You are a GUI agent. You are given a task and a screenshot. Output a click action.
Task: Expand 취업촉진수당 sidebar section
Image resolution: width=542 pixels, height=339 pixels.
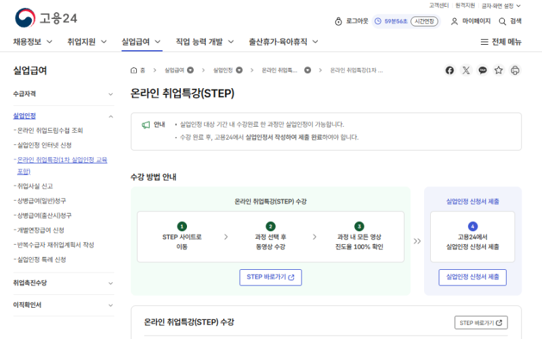[x=110, y=283]
